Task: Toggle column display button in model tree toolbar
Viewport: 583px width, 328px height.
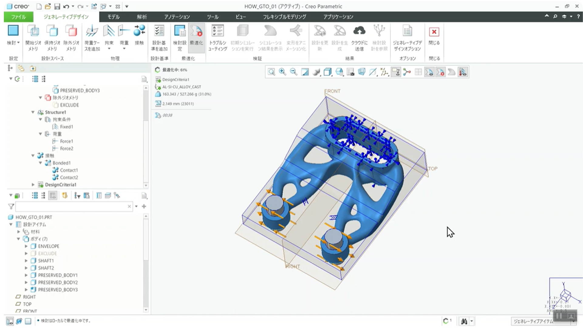Action: point(53,196)
